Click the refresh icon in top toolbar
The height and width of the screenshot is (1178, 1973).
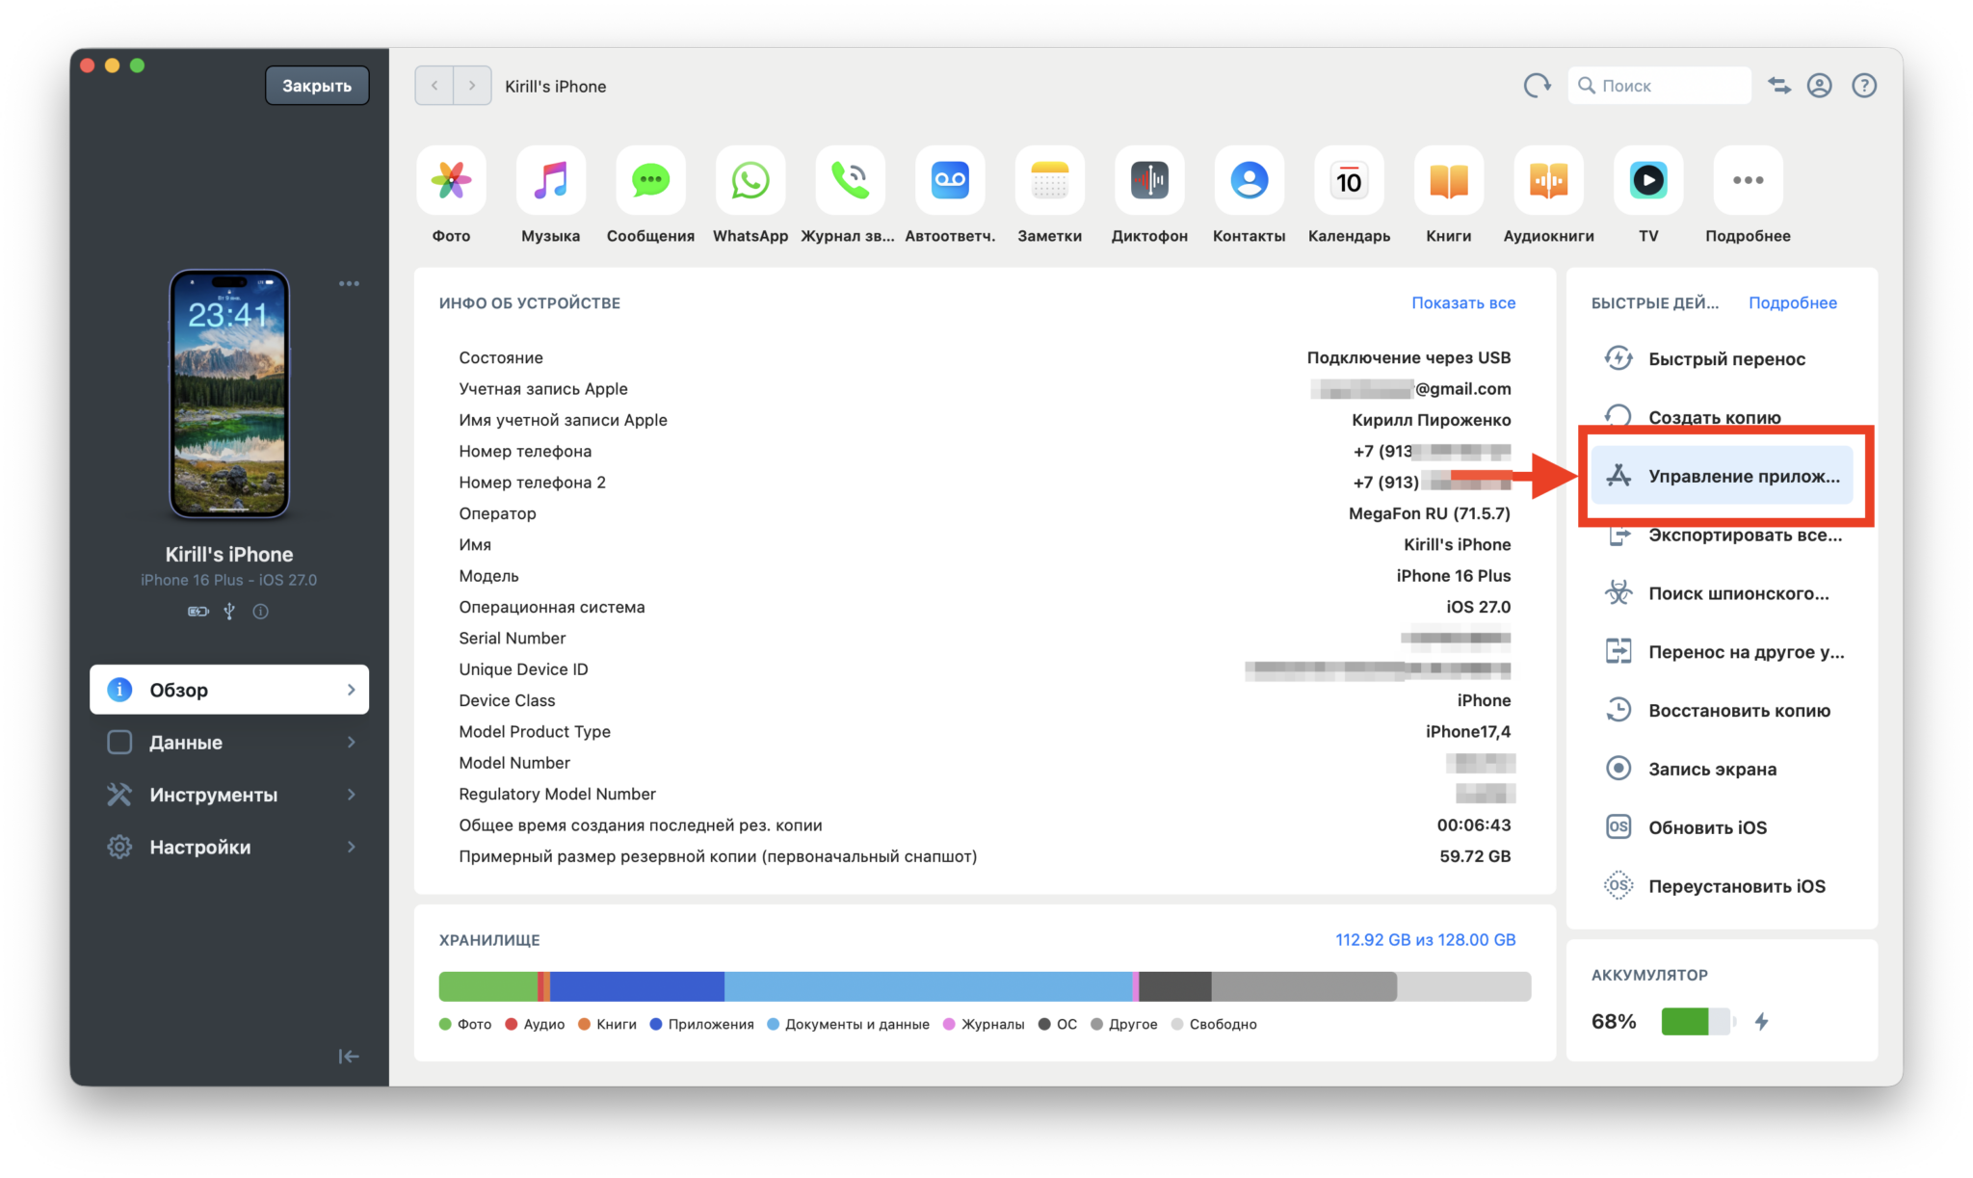[x=1537, y=86]
